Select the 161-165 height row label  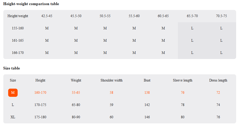pyautogui.click(x=18, y=40)
